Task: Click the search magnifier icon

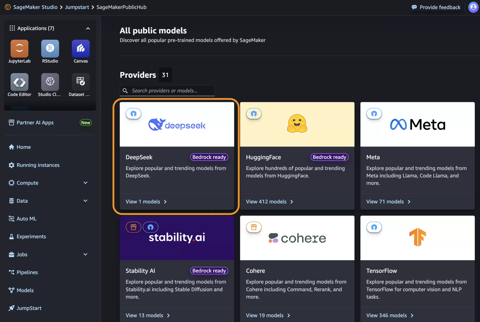Action: (x=125, y=91)
